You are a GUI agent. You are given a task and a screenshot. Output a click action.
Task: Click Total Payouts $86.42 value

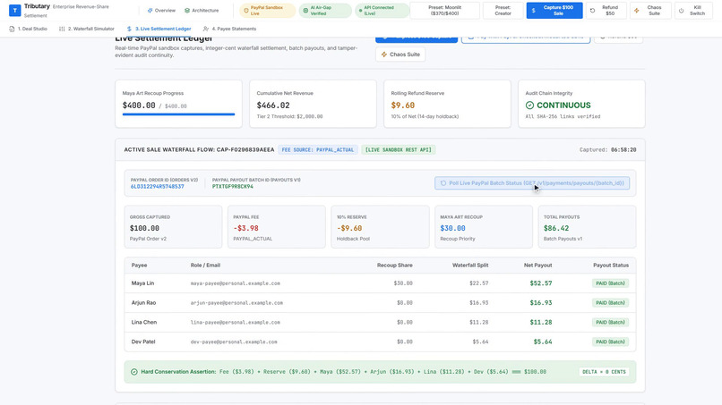tap(555, 228)
